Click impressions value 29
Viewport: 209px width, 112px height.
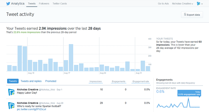tap(101, 103)
